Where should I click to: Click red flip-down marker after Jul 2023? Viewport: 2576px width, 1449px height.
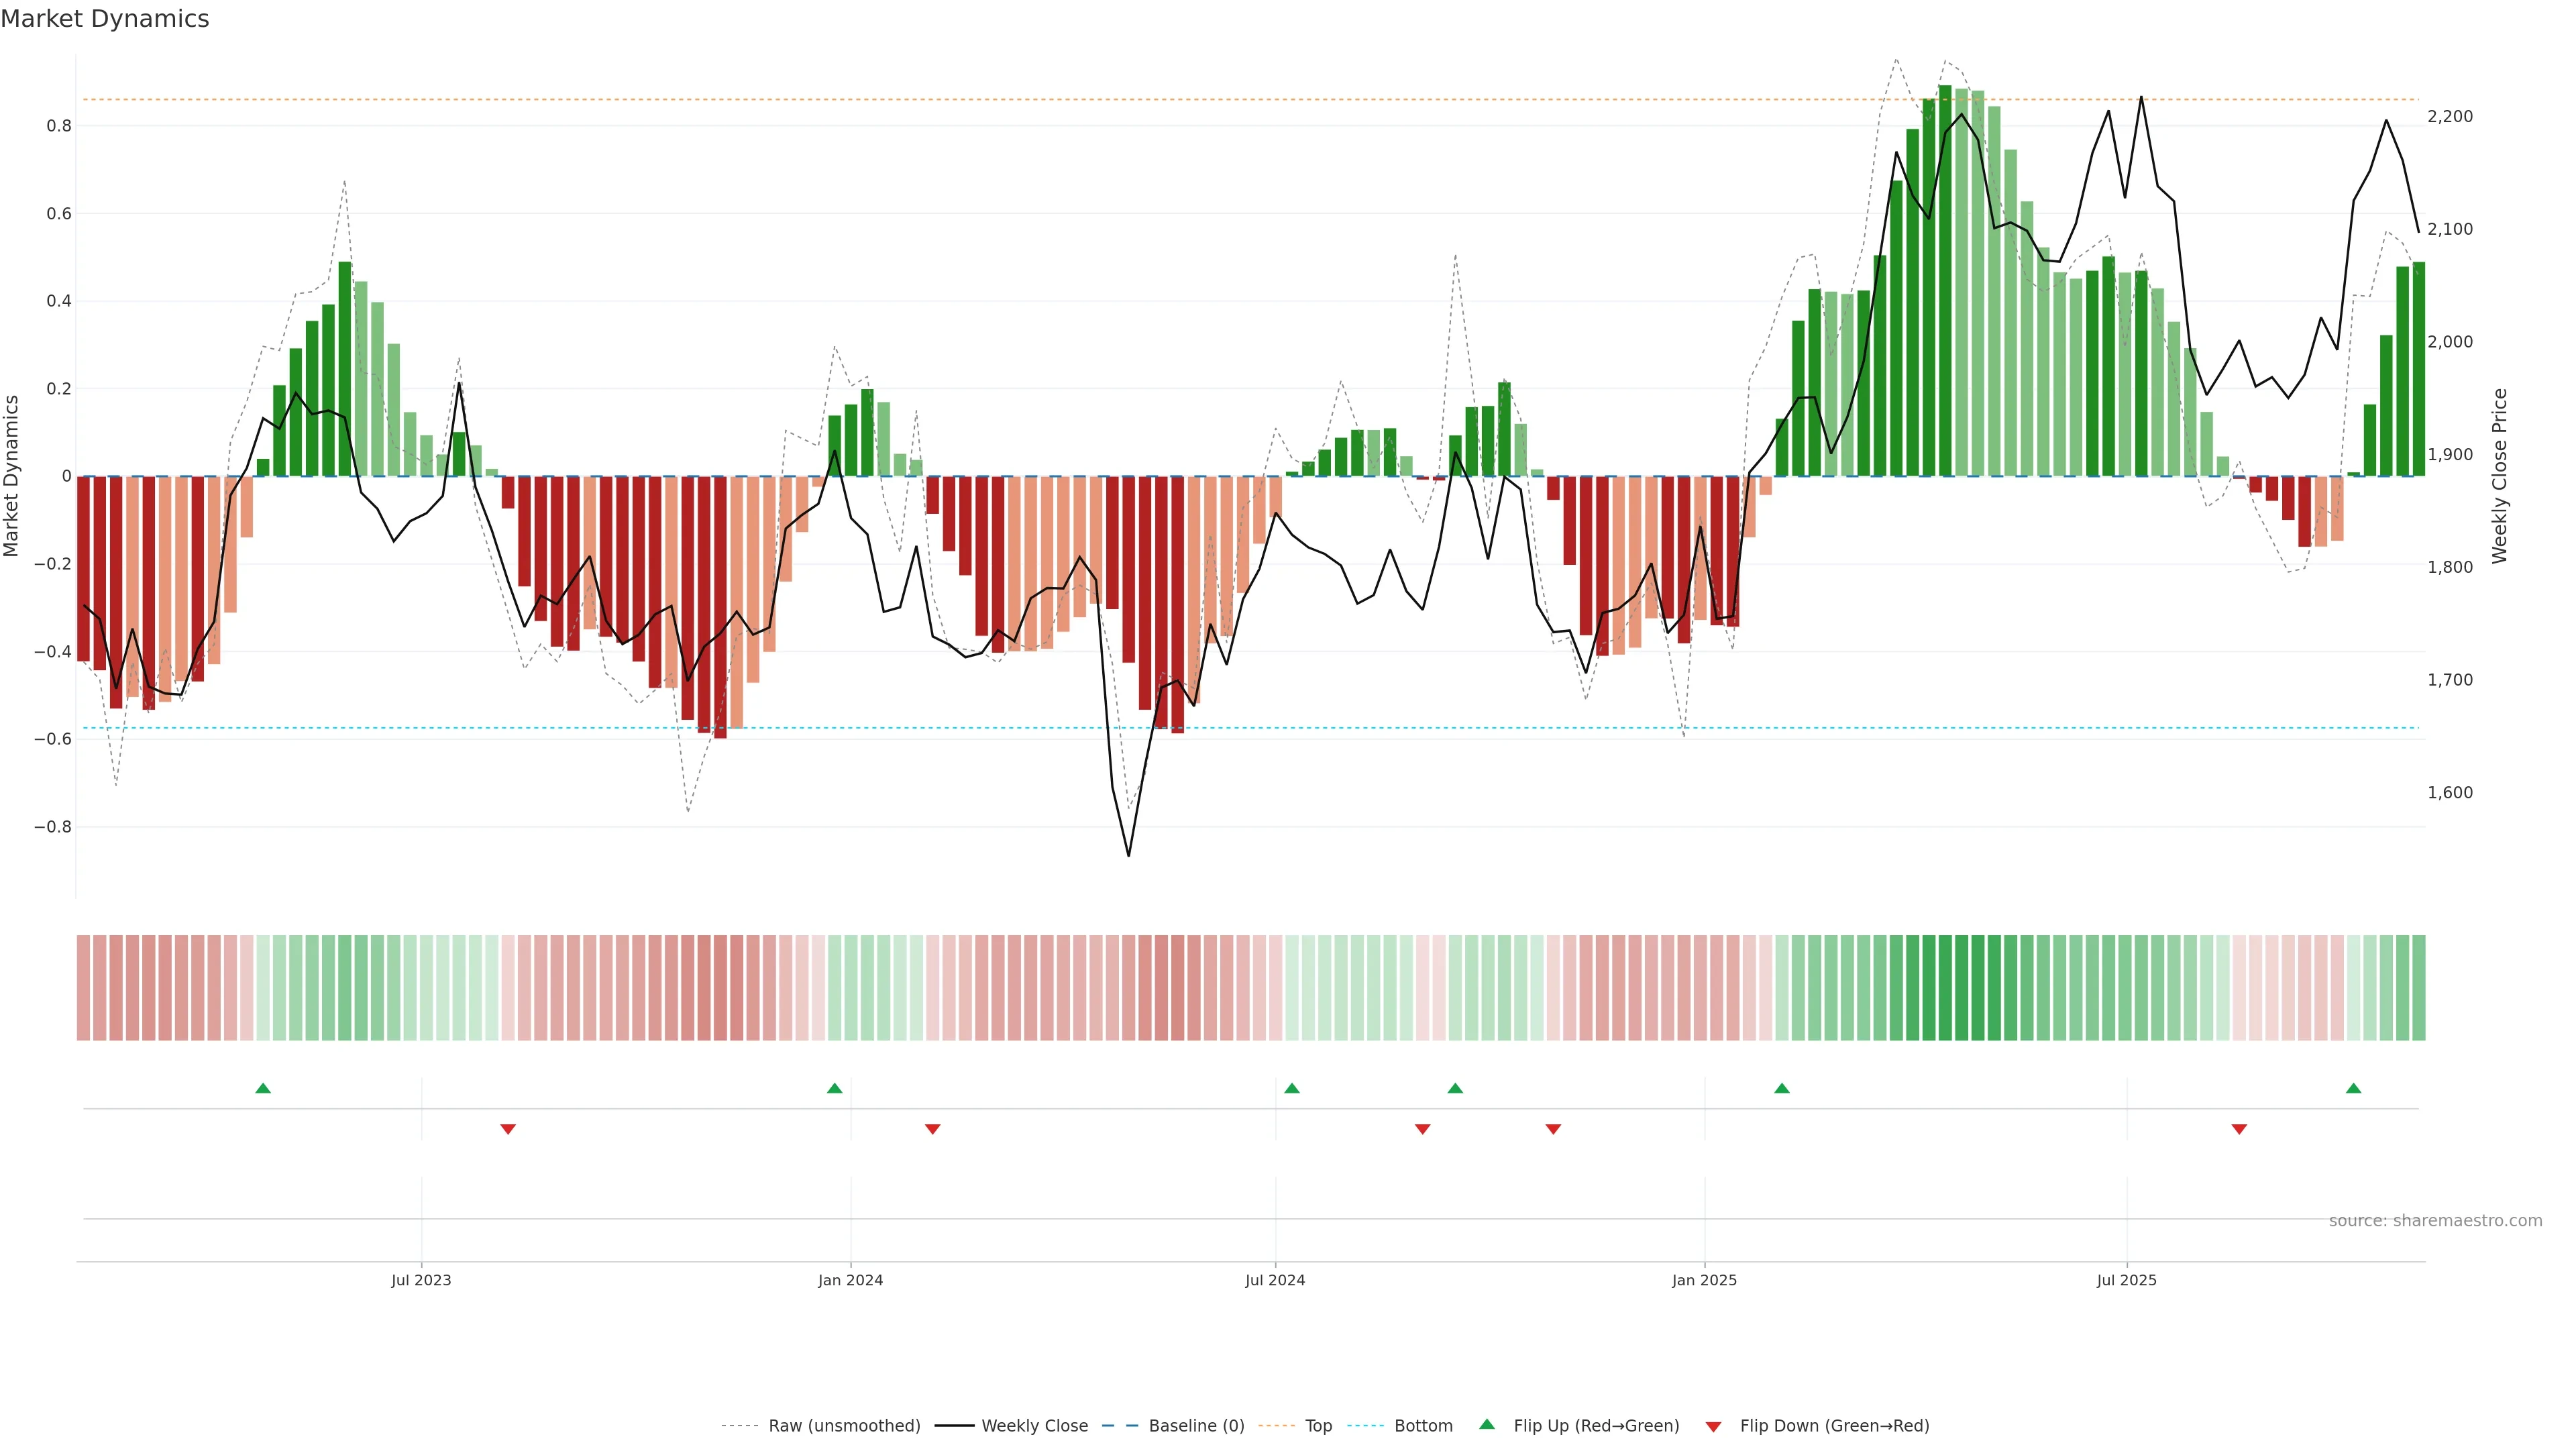[508, 1129]
